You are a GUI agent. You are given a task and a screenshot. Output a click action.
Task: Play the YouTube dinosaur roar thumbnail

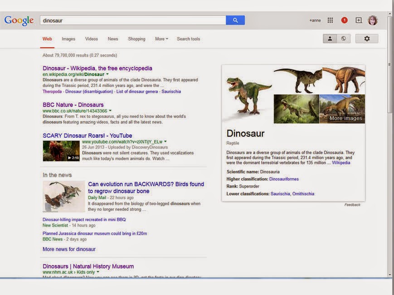point(61,151)
